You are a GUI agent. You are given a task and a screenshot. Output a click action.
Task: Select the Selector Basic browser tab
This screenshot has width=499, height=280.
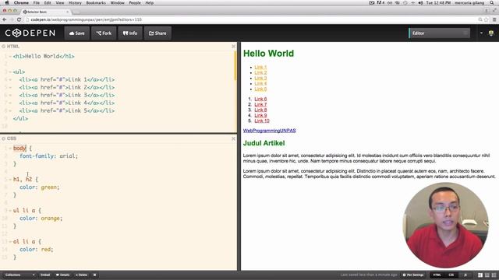45,12
